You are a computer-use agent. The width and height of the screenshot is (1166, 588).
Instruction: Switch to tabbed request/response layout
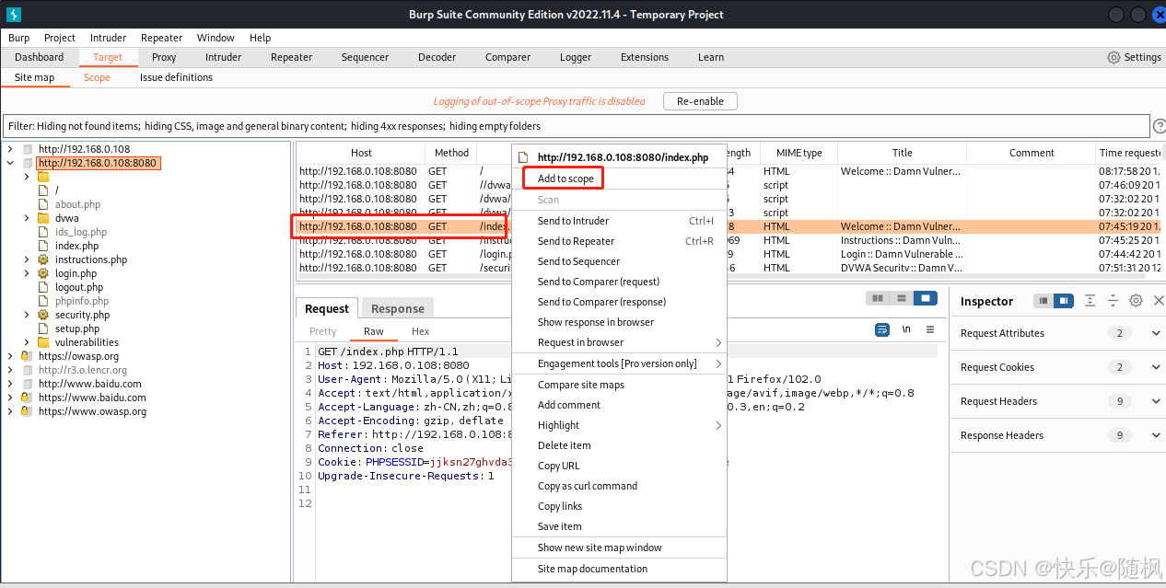(x=924, y=298)
